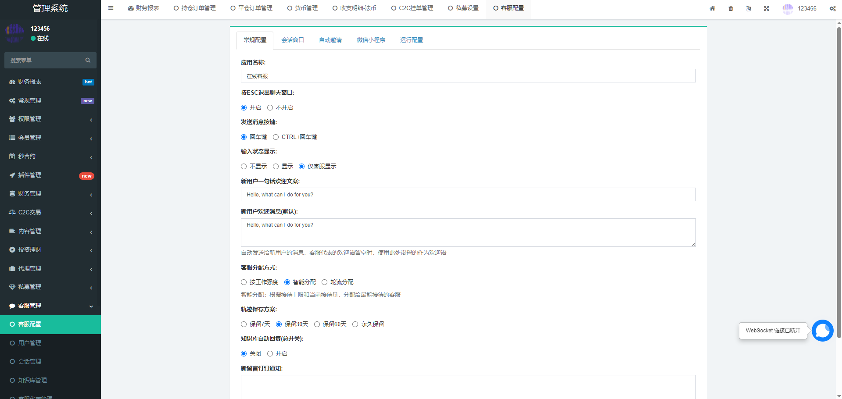Click the trash can icon in the header

coord(731,8)
